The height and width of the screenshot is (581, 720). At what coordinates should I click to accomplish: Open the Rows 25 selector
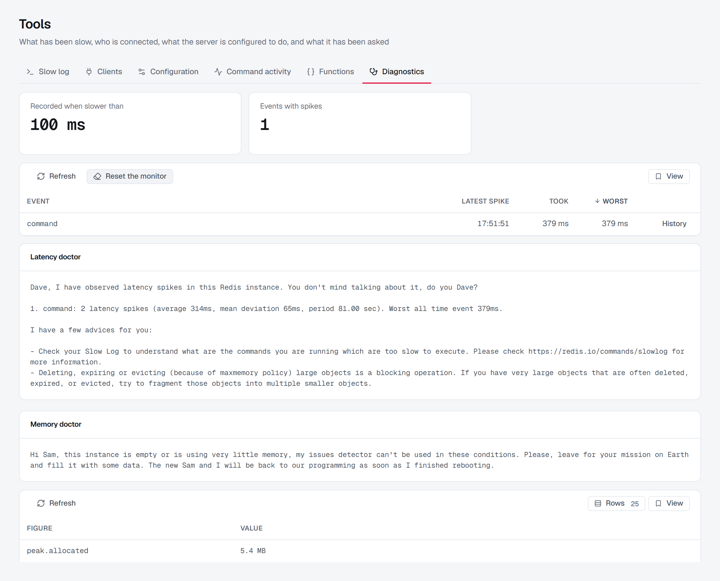click(616, 503)
